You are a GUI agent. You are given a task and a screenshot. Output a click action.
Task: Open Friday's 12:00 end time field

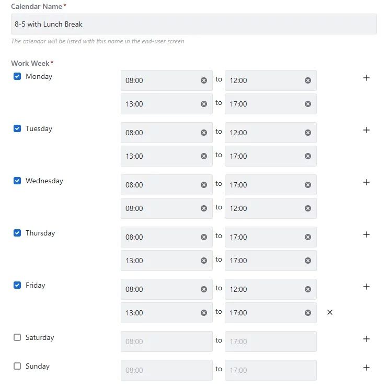(264, 289)
